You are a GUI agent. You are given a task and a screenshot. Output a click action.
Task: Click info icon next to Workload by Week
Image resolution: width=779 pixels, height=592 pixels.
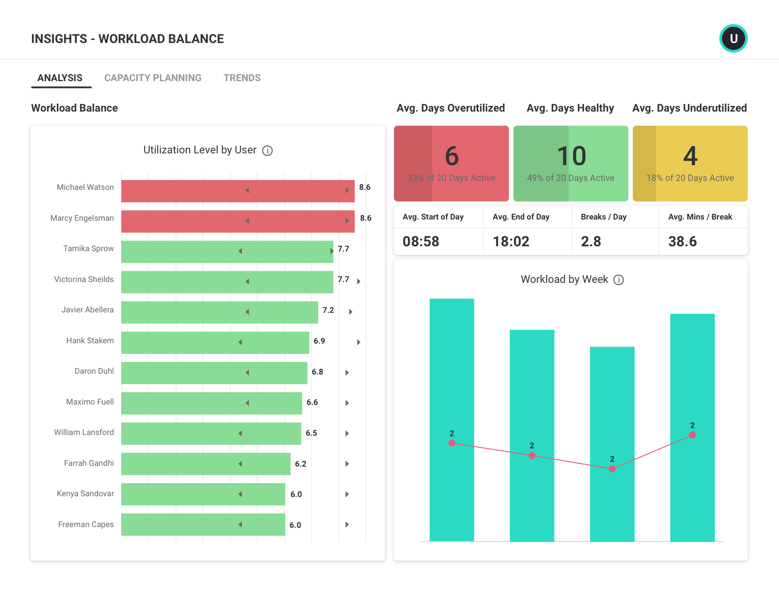click(x=618, y=280)
